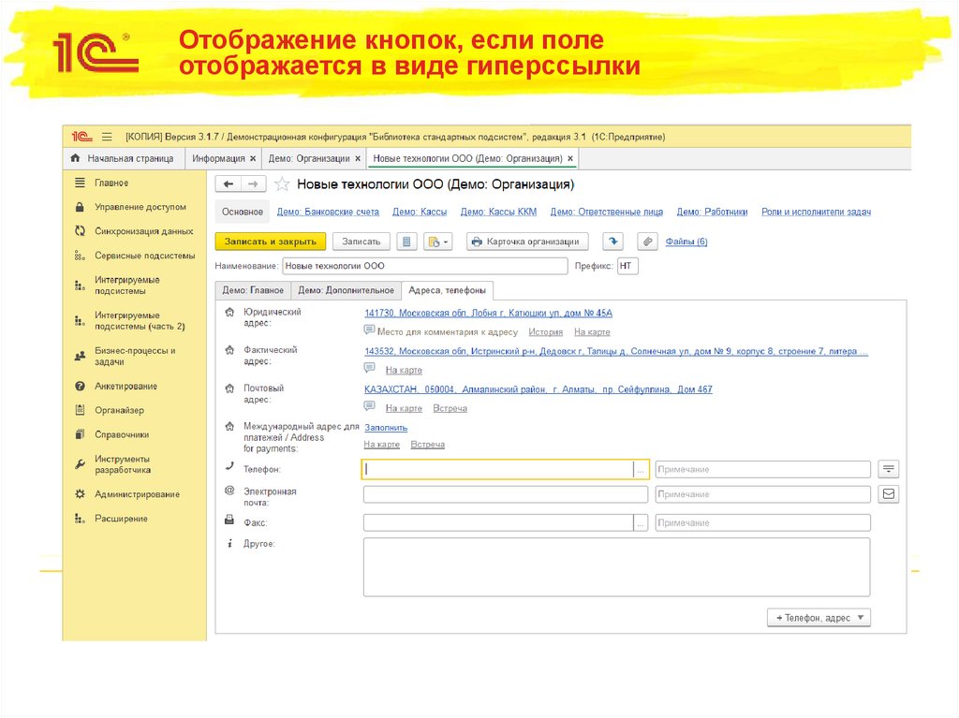959x718 pixels.
Task: Close the Демо: Организации tab
Action: (x=359, y=159)
